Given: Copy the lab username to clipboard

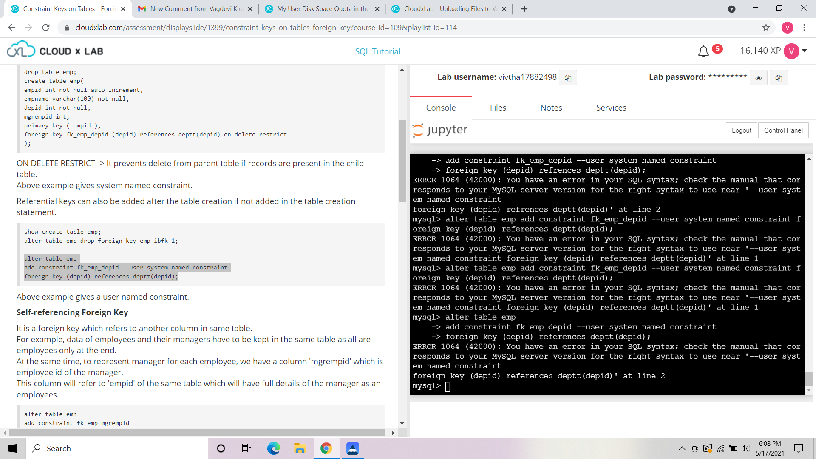Looking at the screenshot, I should 568,78.
